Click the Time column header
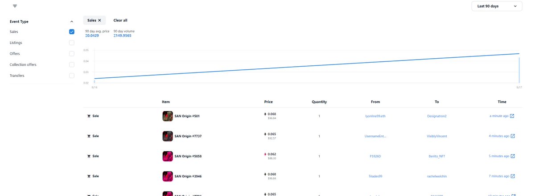Viewport: 535px width, 196px height. (502, 102)
